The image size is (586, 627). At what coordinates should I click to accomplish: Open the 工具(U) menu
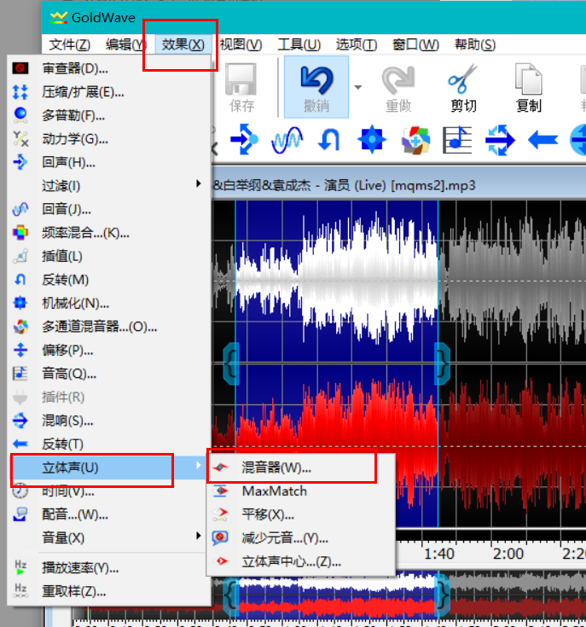[x=299, y=44]
